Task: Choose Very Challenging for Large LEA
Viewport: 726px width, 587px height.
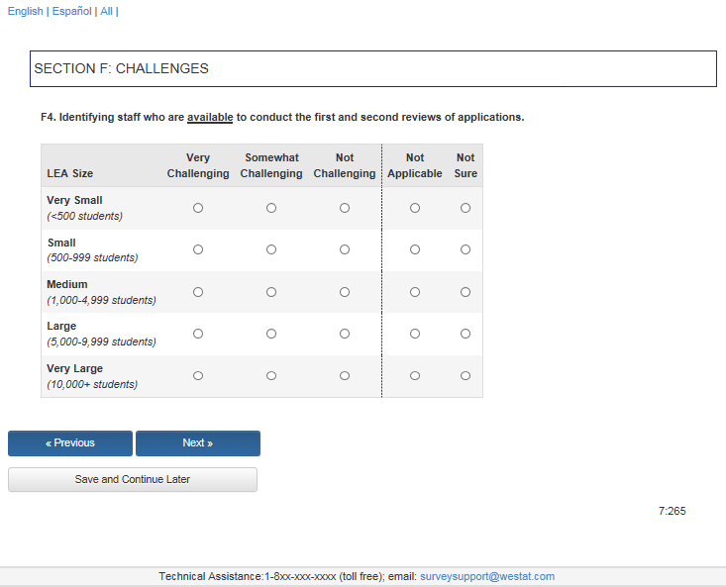Action: pos(198,334)
